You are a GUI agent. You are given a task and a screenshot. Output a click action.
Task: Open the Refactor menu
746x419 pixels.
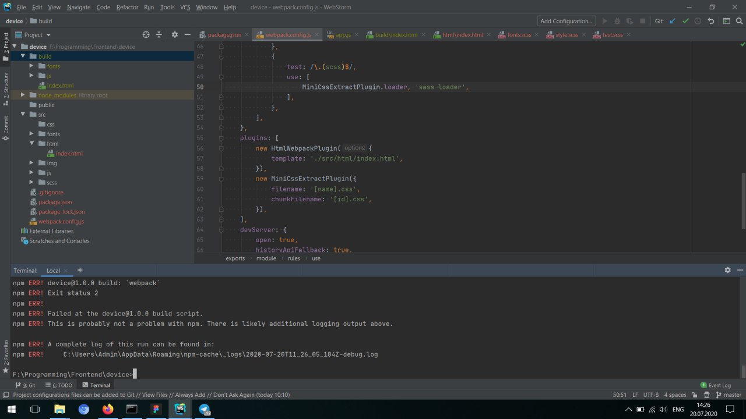127,7
